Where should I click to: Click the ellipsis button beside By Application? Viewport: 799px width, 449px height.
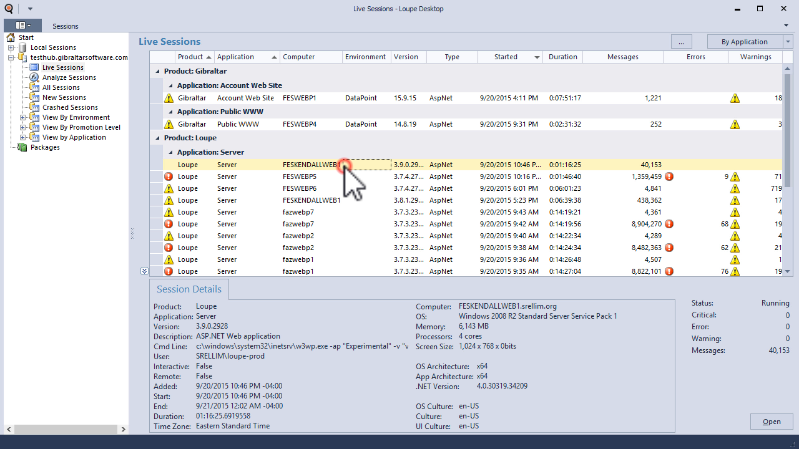(681, 42)
